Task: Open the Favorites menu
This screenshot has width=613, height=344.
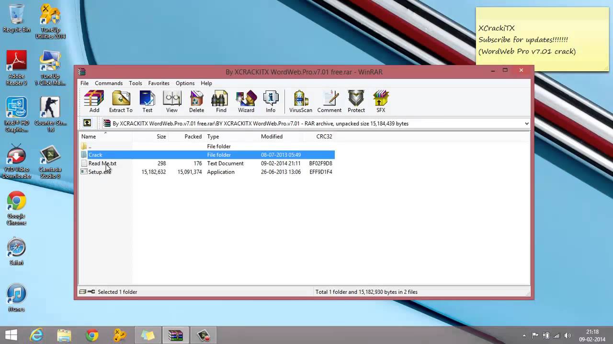Action: point(159,83)
